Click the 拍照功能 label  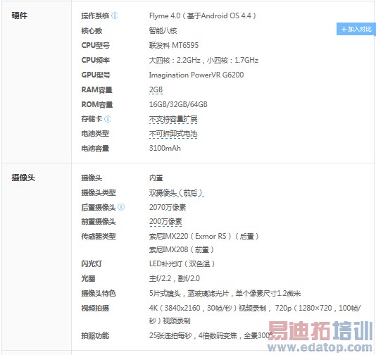click(x=95, y=335)
